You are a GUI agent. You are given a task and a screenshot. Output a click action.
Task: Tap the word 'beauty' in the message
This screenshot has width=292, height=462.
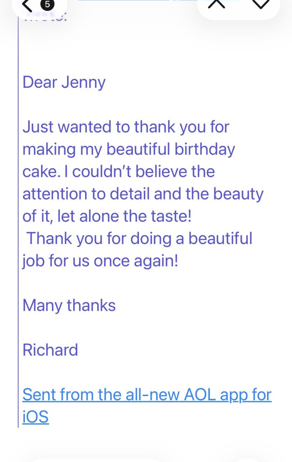pos(238,194)
